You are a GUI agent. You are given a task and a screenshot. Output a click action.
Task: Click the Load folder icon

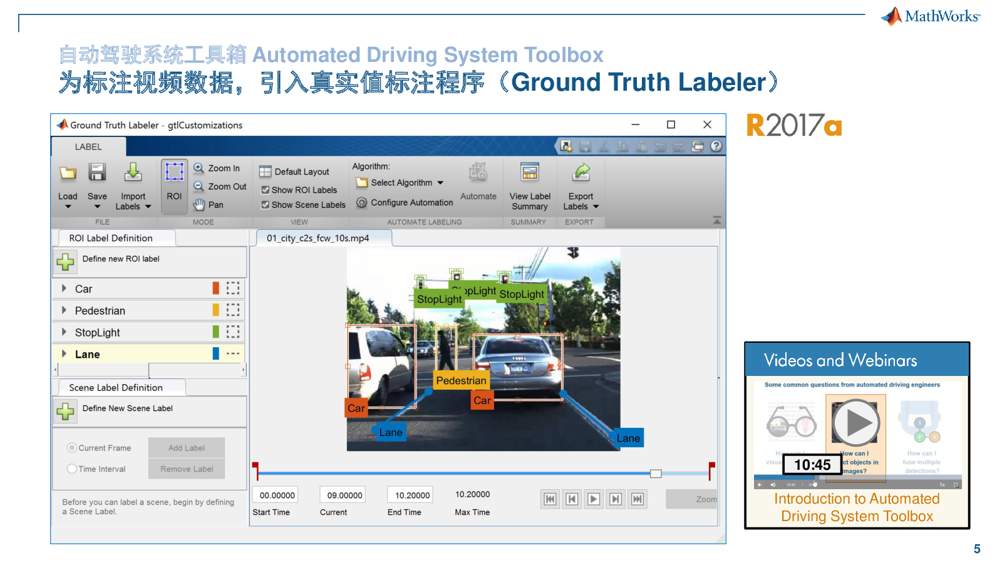[68, 173]
